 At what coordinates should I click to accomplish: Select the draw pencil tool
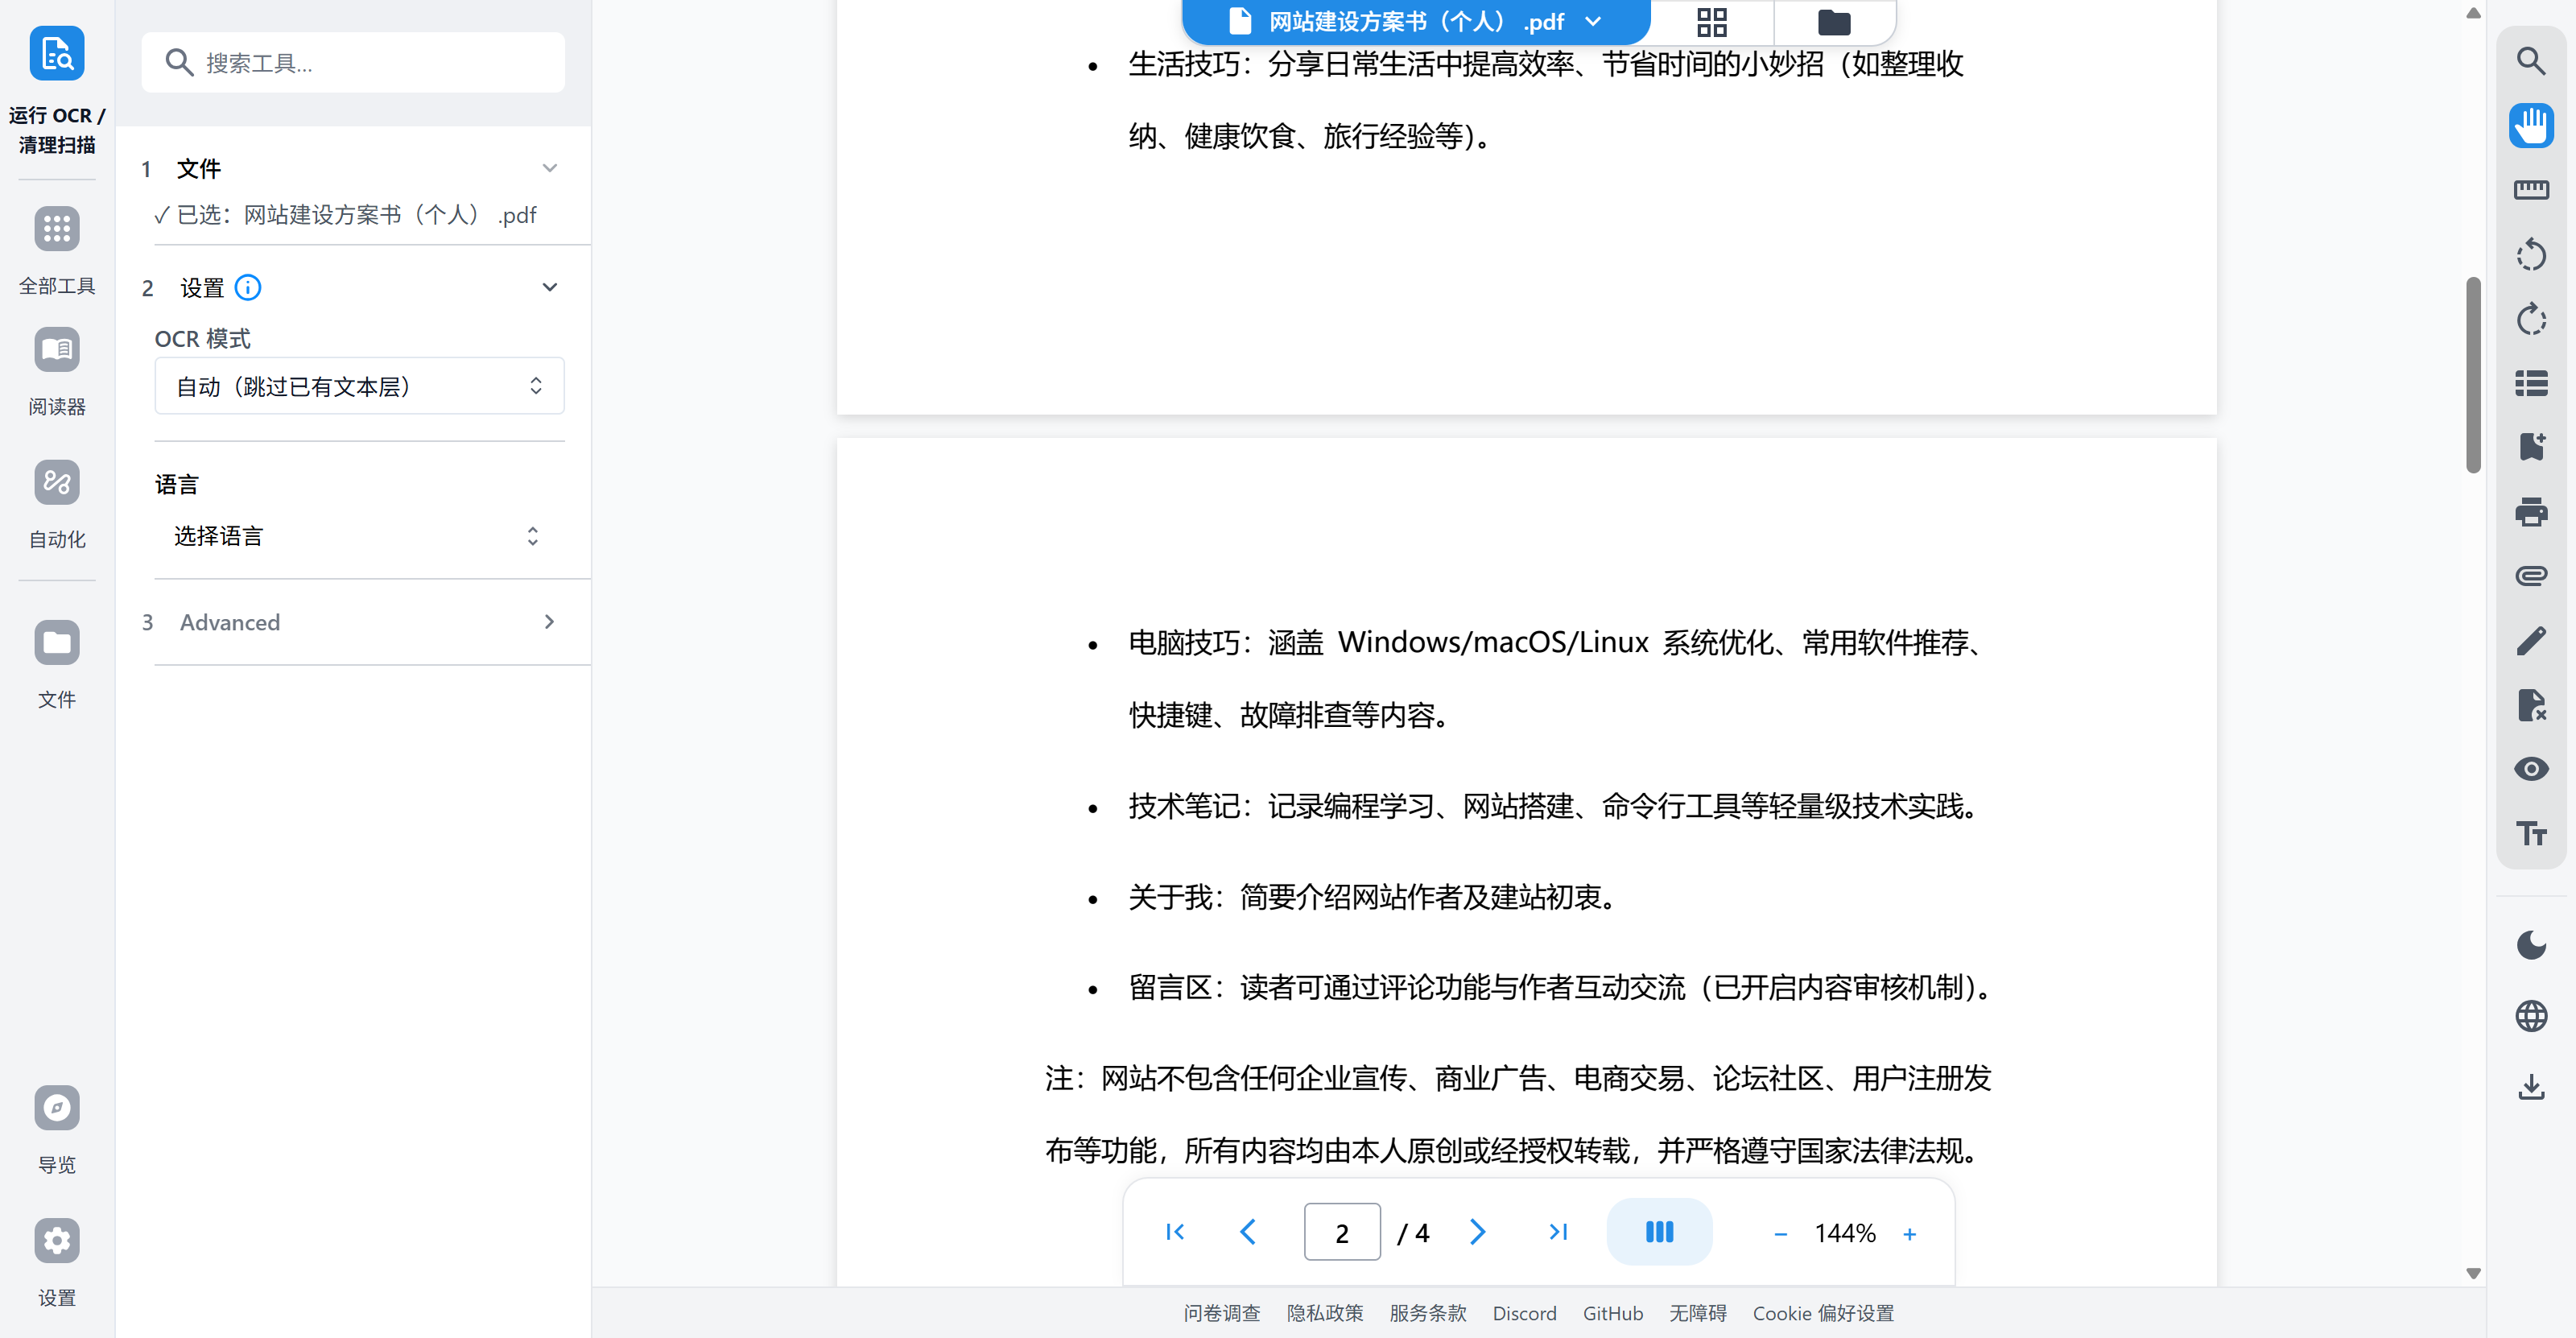tap(2530, 641)
